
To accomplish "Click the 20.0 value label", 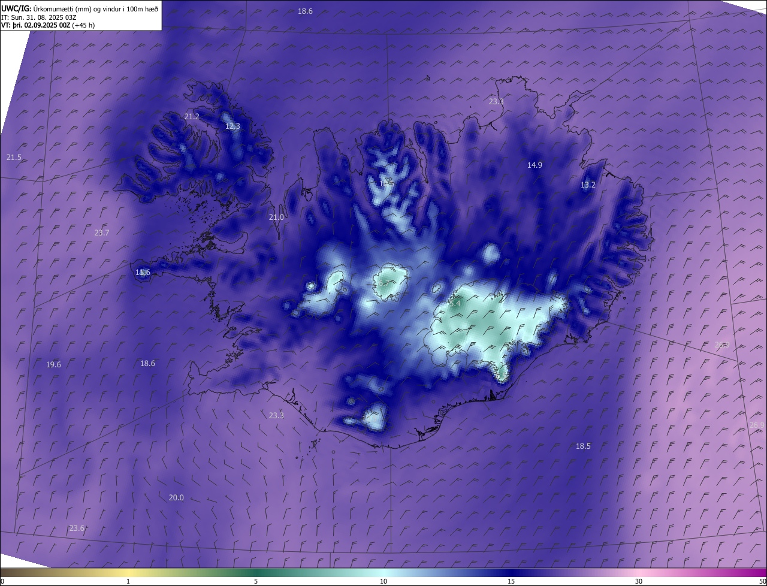I will pyautogui.click(x=176, y=498).
